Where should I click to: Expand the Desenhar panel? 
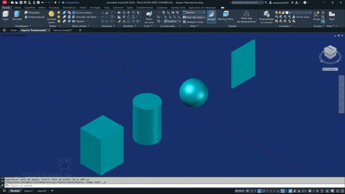tap(108, 26)
